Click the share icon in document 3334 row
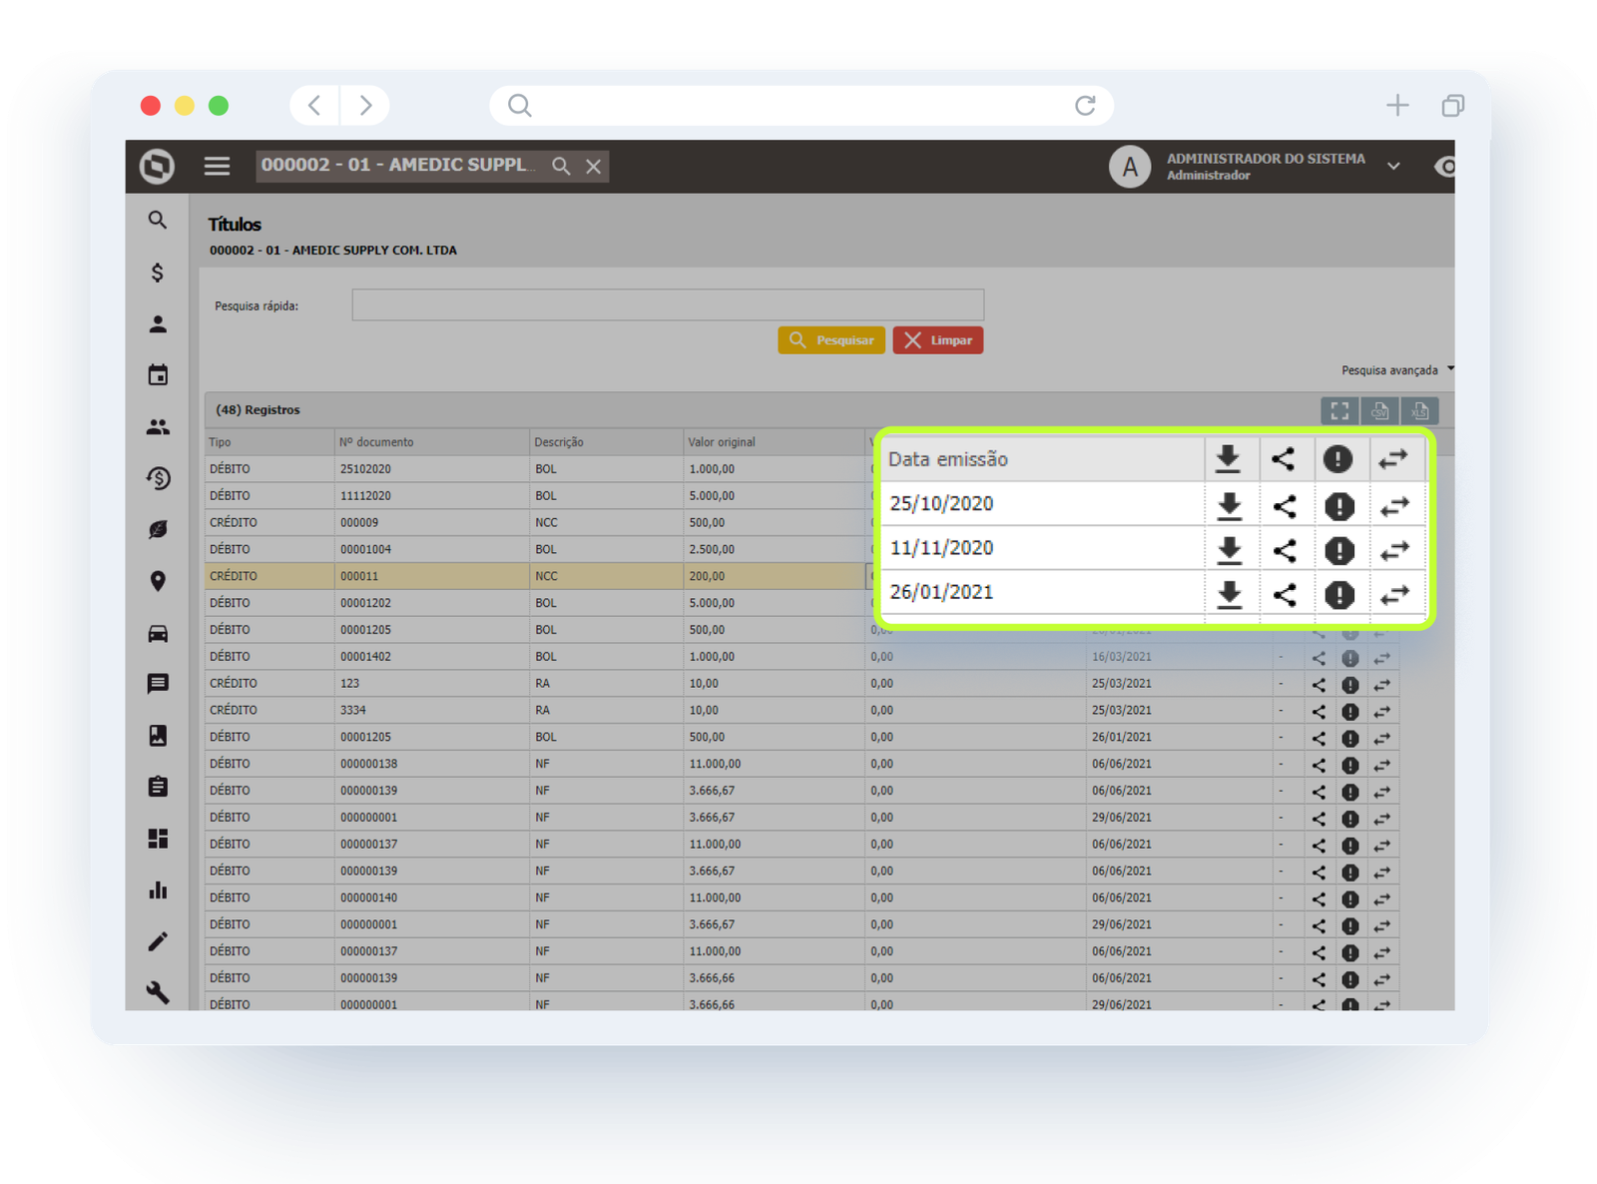Image resolution: width=1597 pixels, height=1184 pixels. click(x=1319, y=712)
